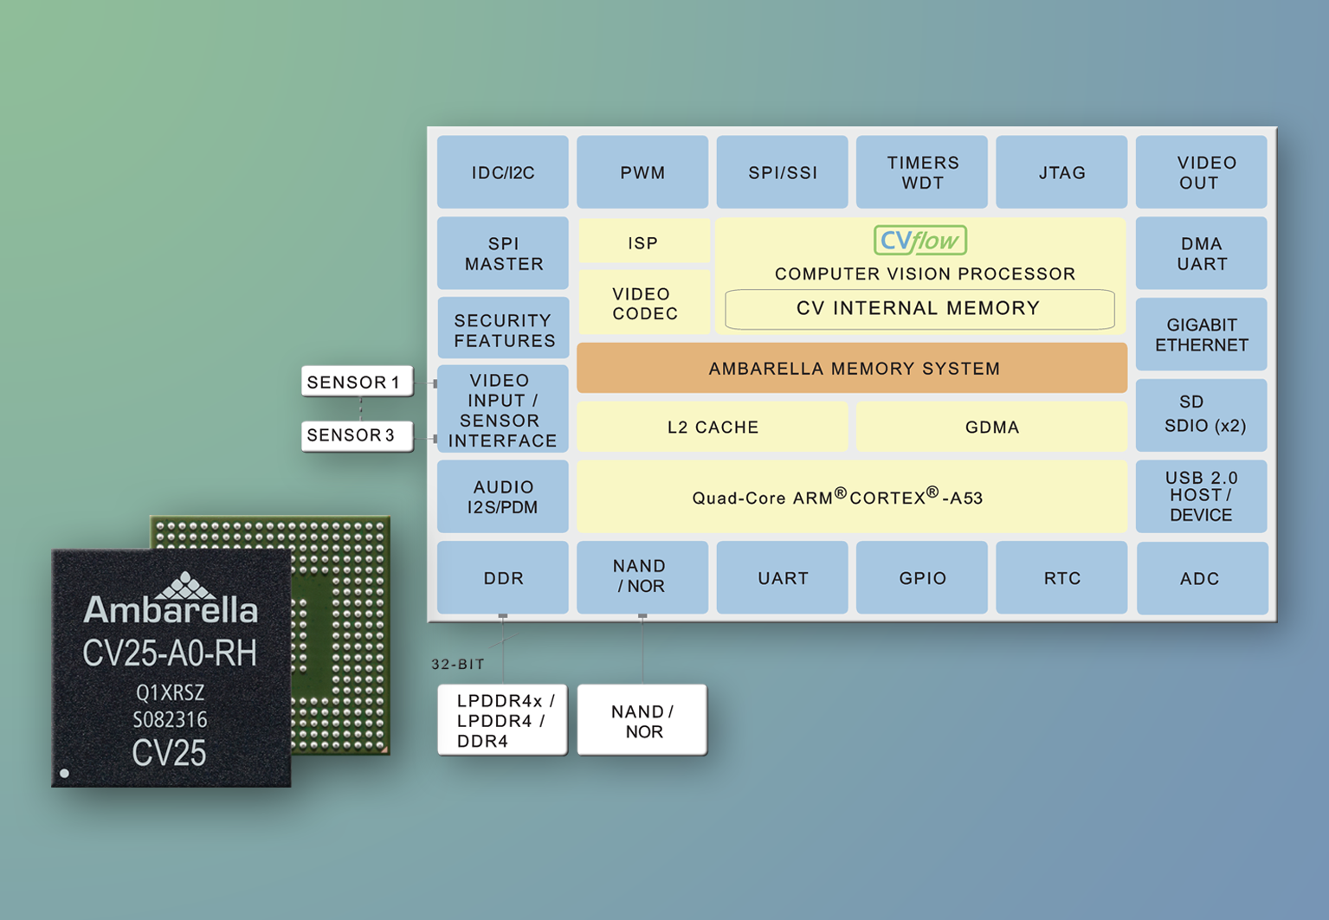
Task: Select the GDMA block
Action: tap(992, 427)
